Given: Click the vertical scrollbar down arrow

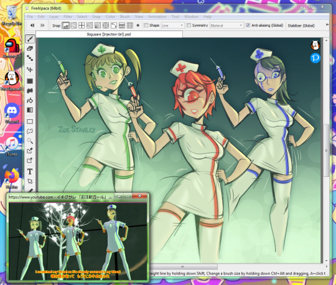Looking at the screenshot, I should point(326,261).
